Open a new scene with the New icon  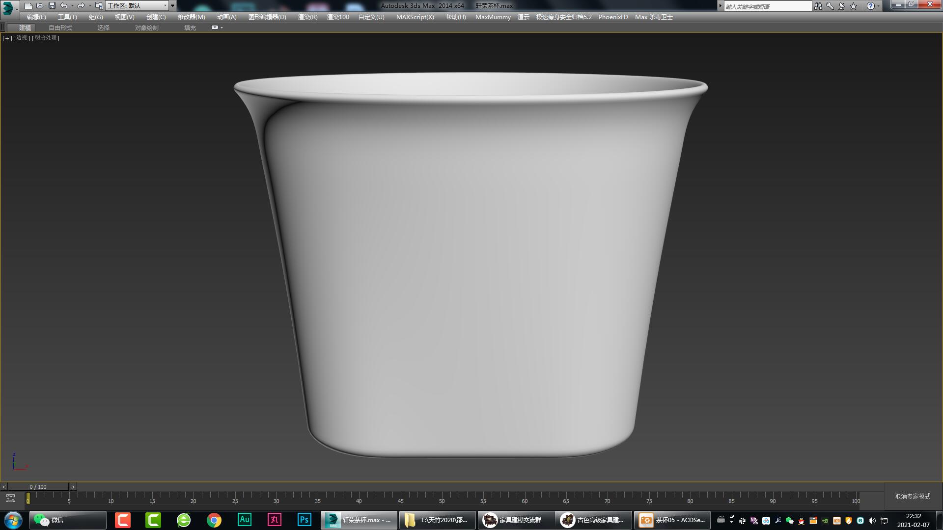28,5
